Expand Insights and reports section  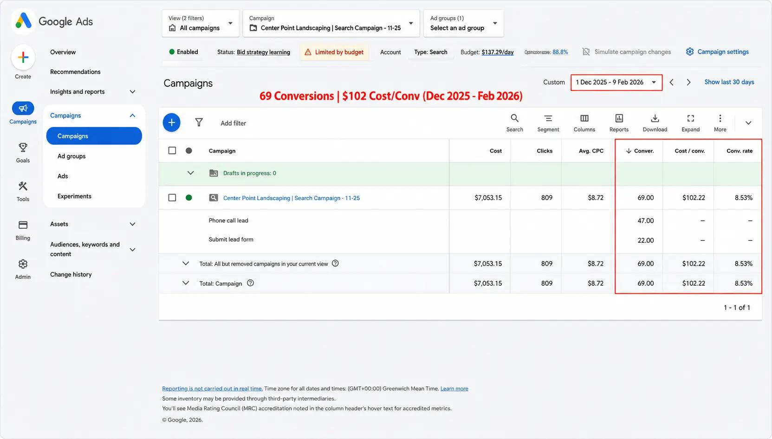click(x=132, y=92)
